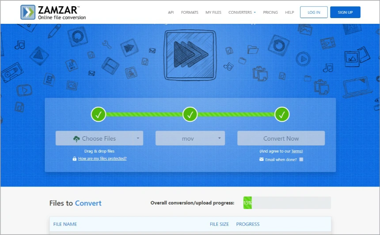The width and height of the screenshot is (380, 235).
Task: Click the SIGN UP button
Action: (345, 12)
